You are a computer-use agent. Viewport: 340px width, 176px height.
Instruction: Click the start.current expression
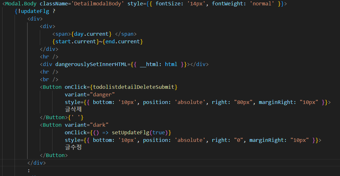click(x=76, y=42)
